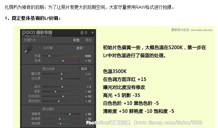Click the 黑色色阶 slider handle
218x128 pixels.
59,101
